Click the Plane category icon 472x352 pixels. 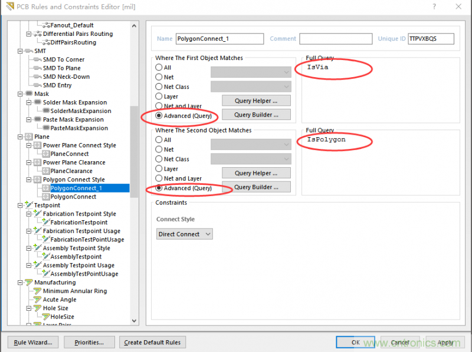[28, 137]
